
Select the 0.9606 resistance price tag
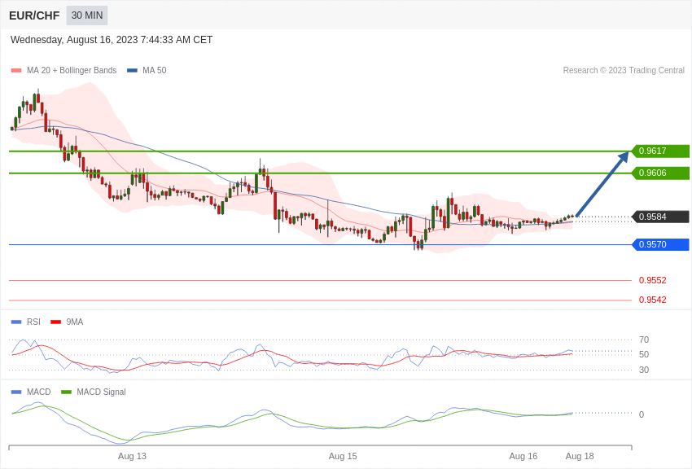coord(661,173)
